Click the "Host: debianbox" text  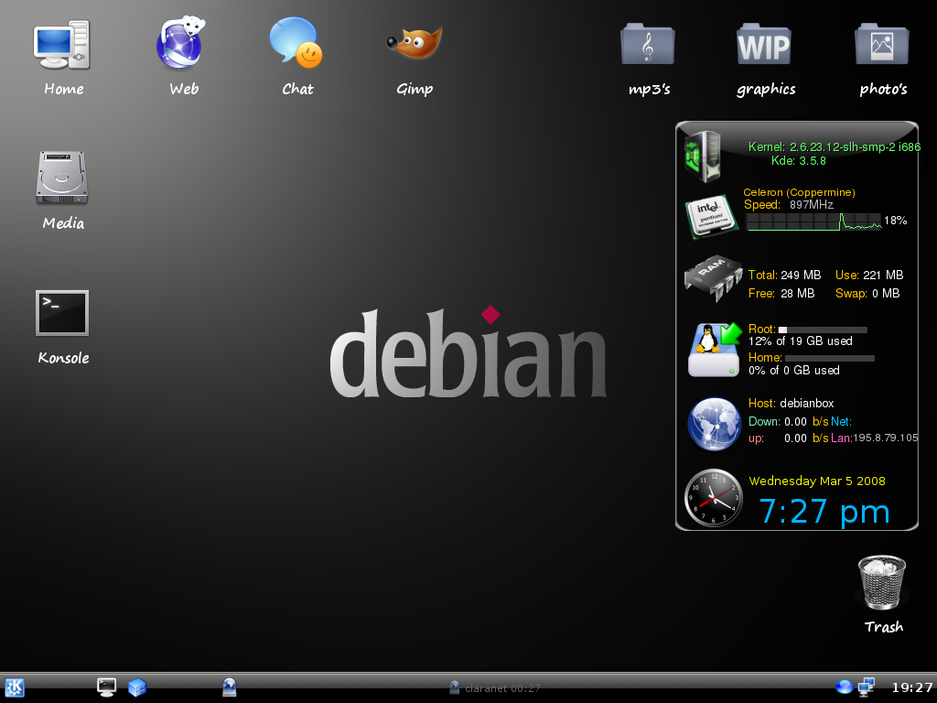[792, 404]
